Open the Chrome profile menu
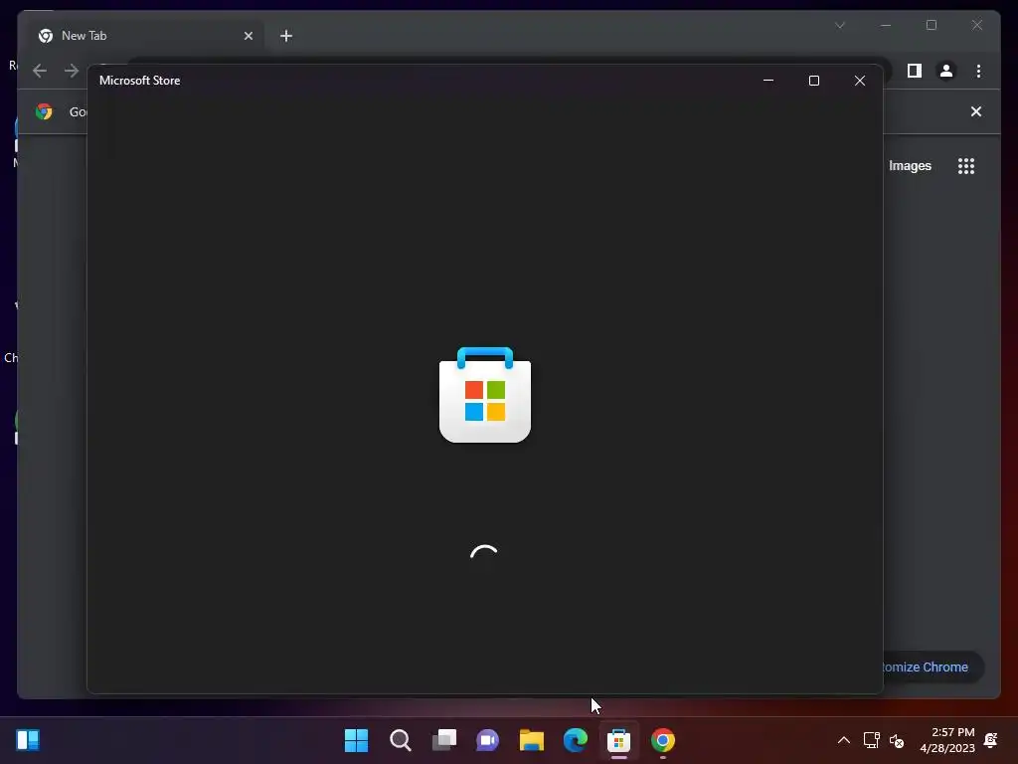Viewport: 1018px width, 764px height. [946, 71]
